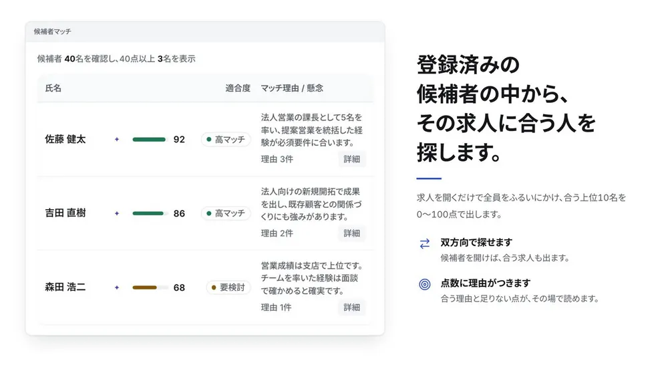The width and height of the screenshot is (668, 371).
Task: Click score value 86
Action: pos(179,213)
